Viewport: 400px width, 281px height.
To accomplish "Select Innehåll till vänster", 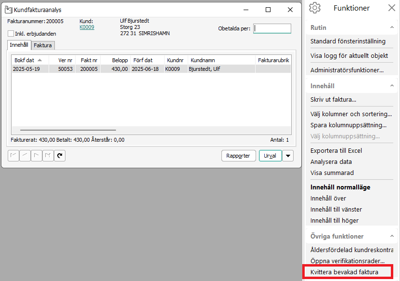I will coord(336,210).
